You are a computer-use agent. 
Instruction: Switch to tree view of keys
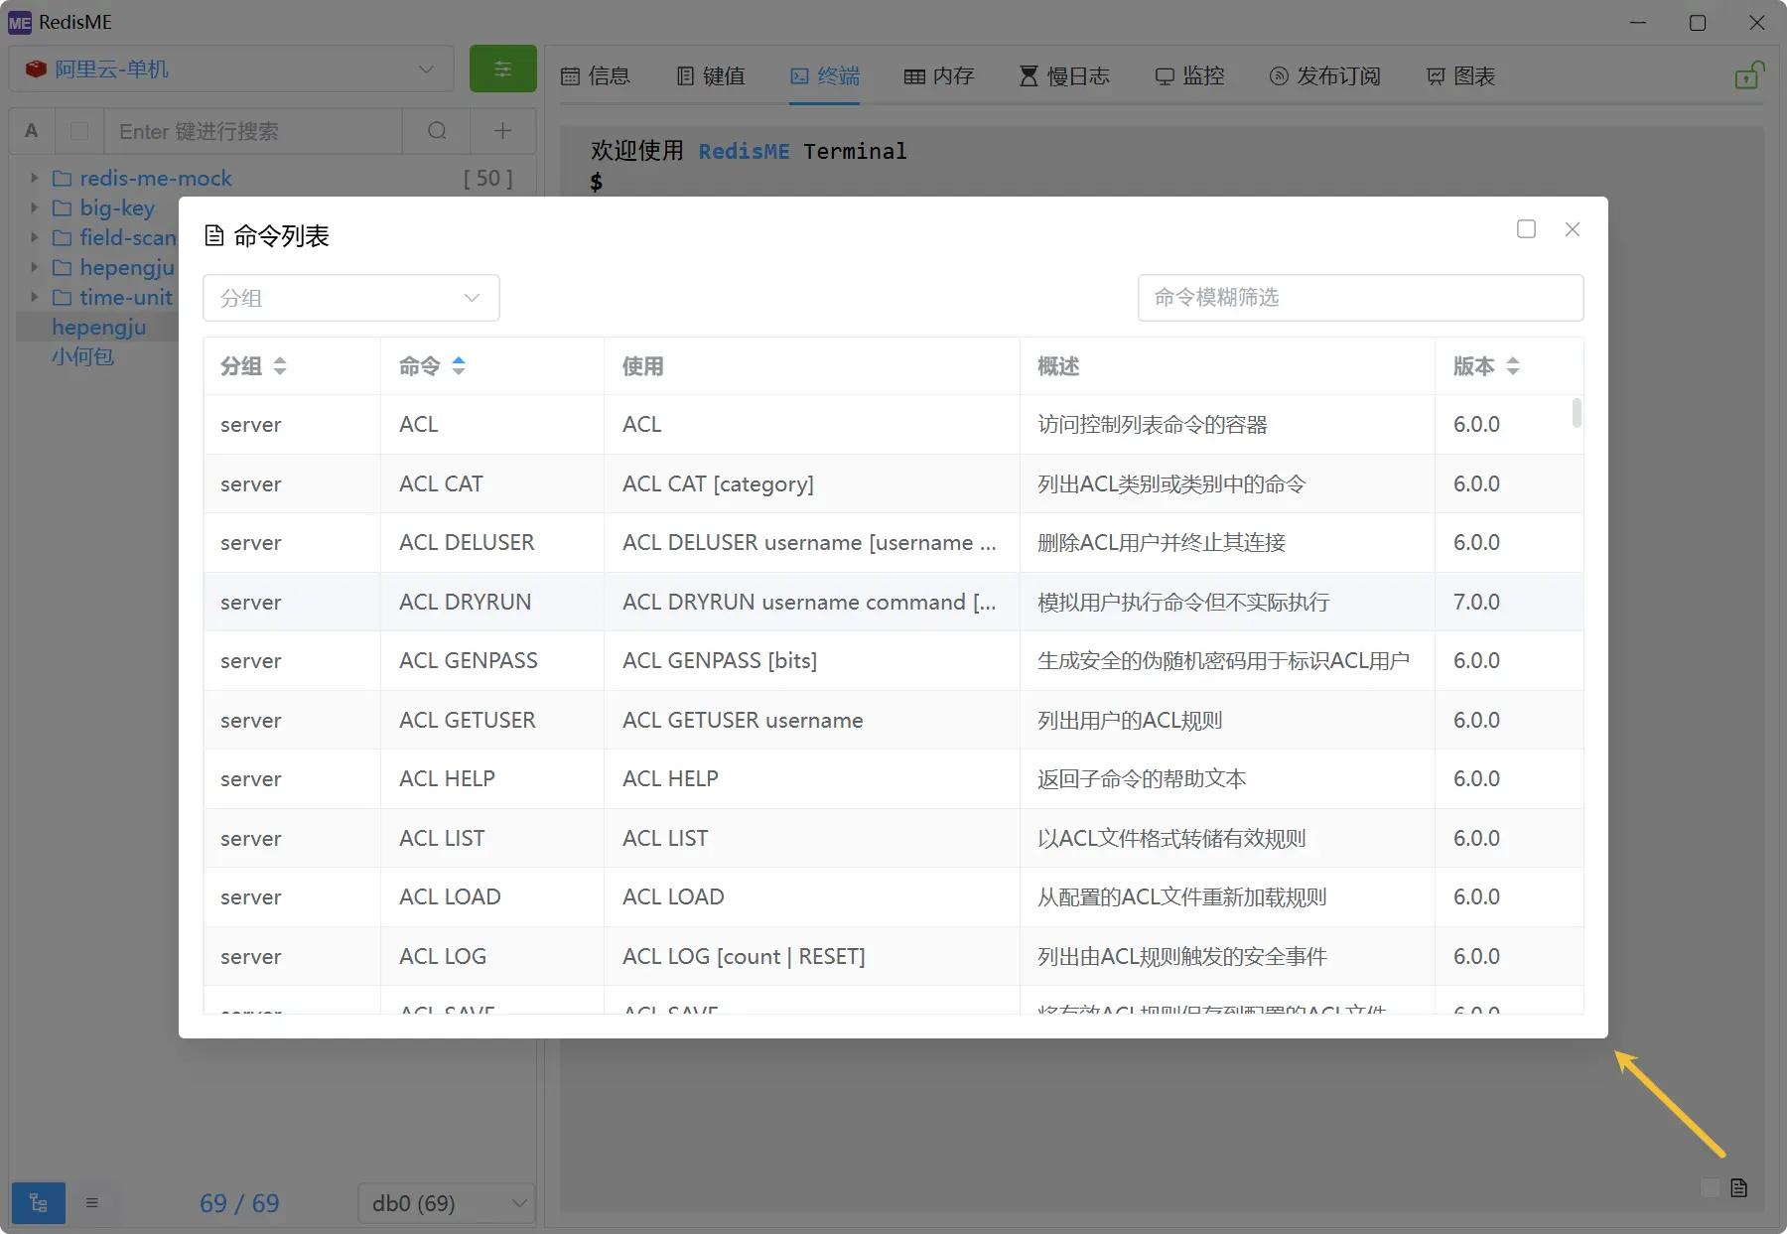(39, 1203)
